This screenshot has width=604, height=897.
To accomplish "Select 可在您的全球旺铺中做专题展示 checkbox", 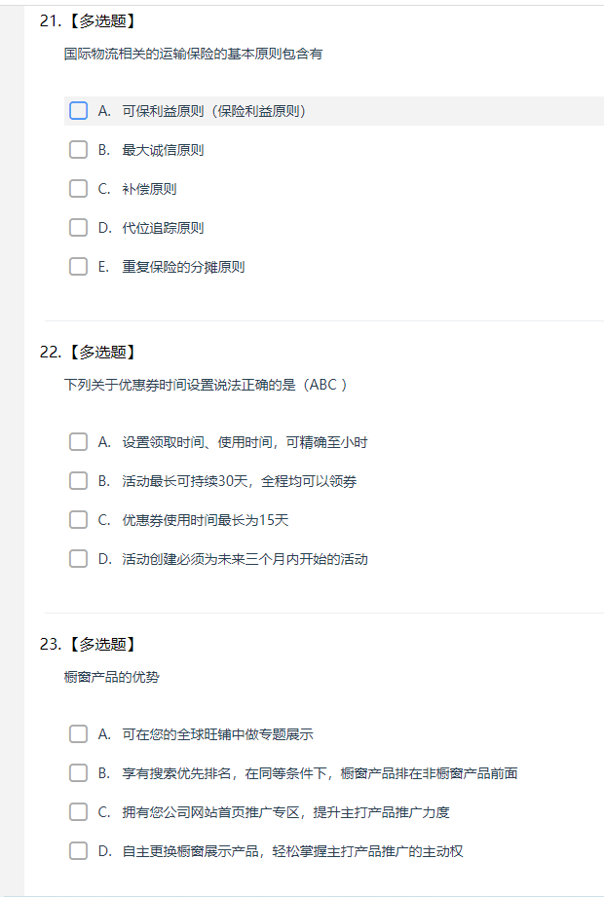I will [78, 734].
